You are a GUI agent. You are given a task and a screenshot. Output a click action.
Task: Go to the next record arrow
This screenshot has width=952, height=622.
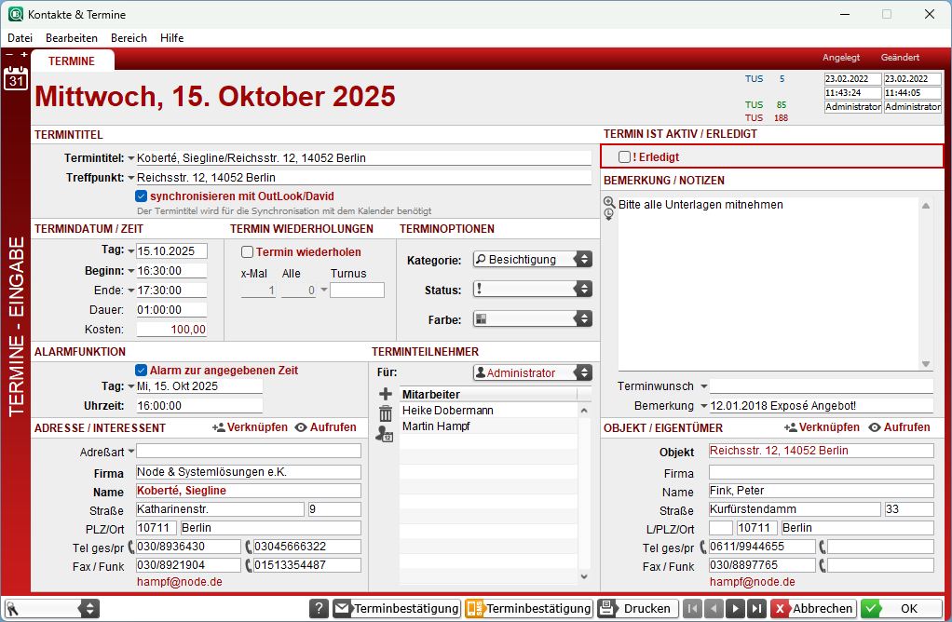tap(736, 608)
